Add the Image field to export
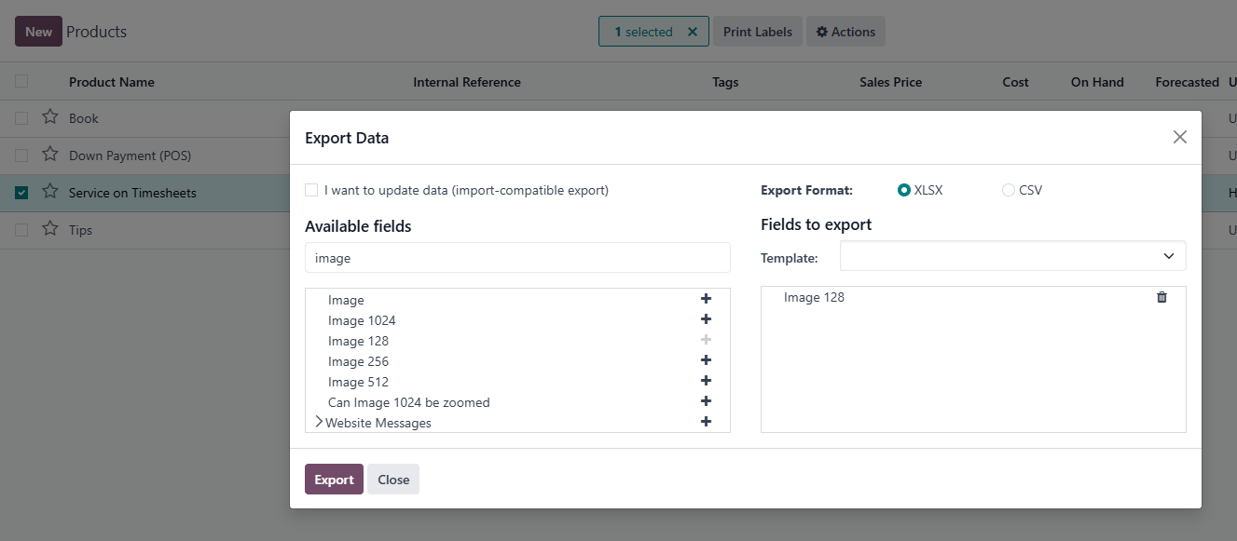The image size is (1237, 541). pyautogui.click(x=706, y=300)
